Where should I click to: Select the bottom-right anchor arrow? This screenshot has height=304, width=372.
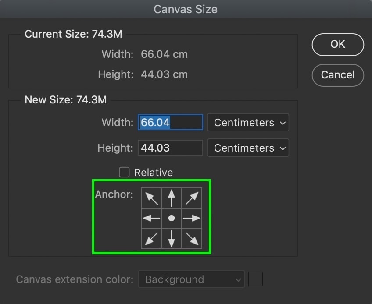(192, 238)
